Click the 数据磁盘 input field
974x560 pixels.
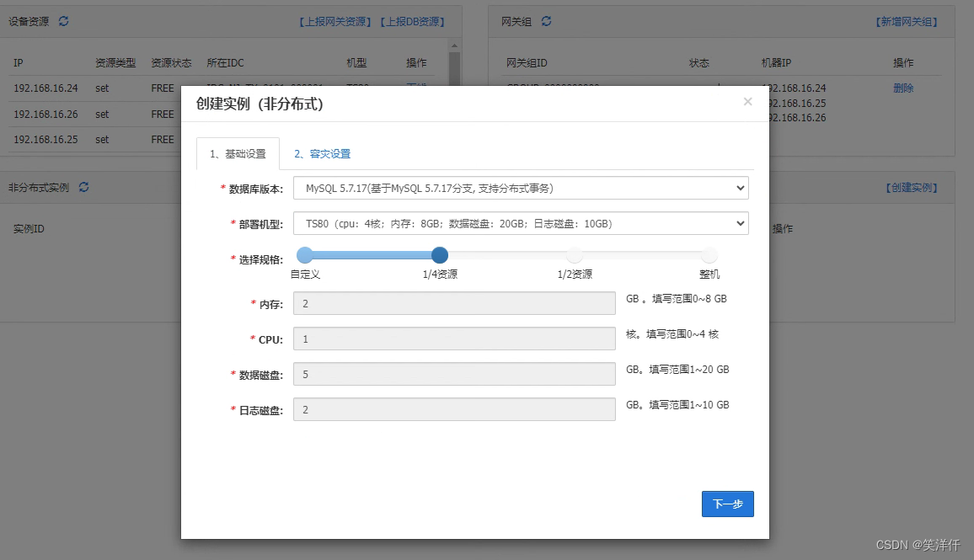[454, 375]
